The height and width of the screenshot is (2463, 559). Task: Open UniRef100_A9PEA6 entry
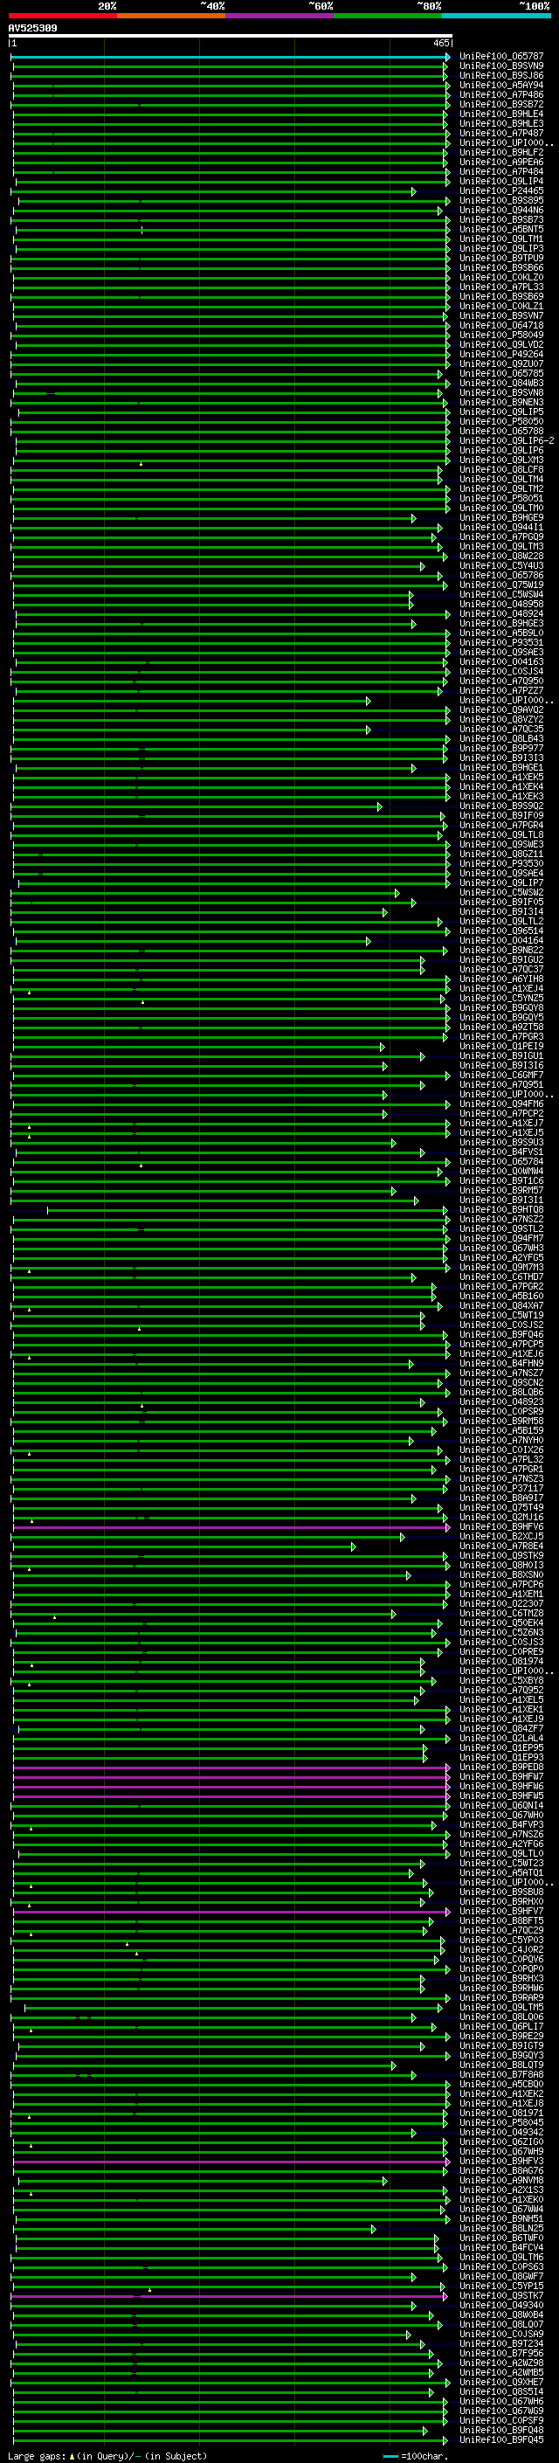[500, 163]
